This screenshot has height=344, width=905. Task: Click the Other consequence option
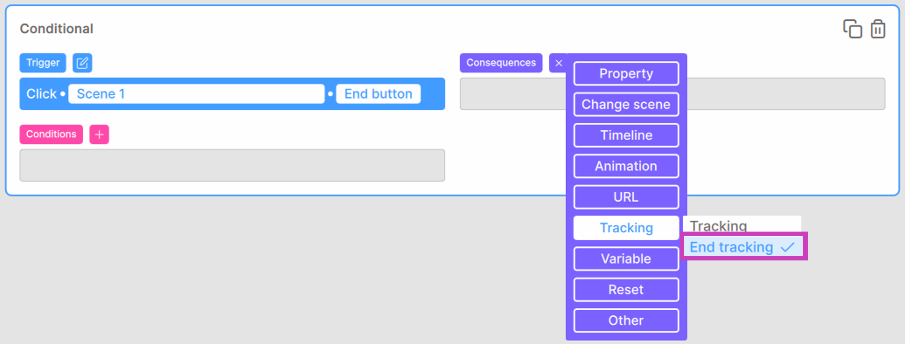tap(626, 320)
